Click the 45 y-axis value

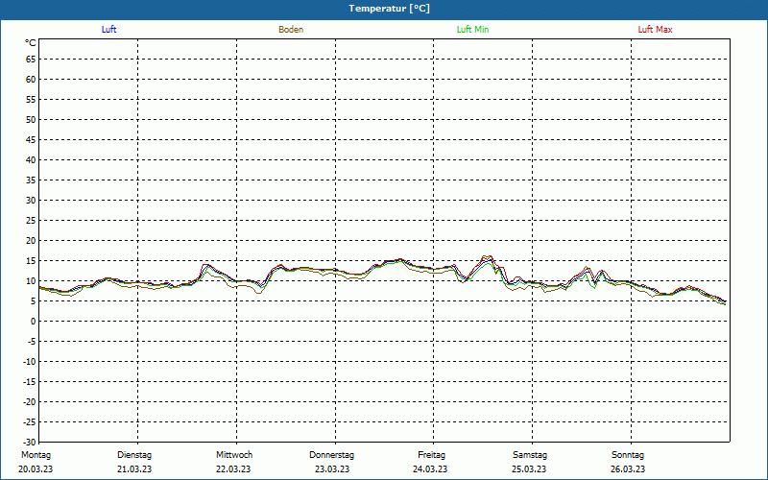click(31, 139)
